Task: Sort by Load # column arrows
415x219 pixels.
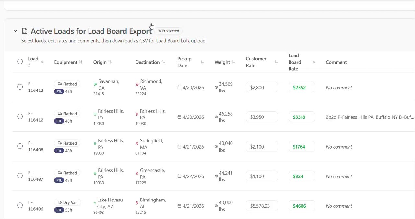Action: pyautogui.click(x=42, y=62)
